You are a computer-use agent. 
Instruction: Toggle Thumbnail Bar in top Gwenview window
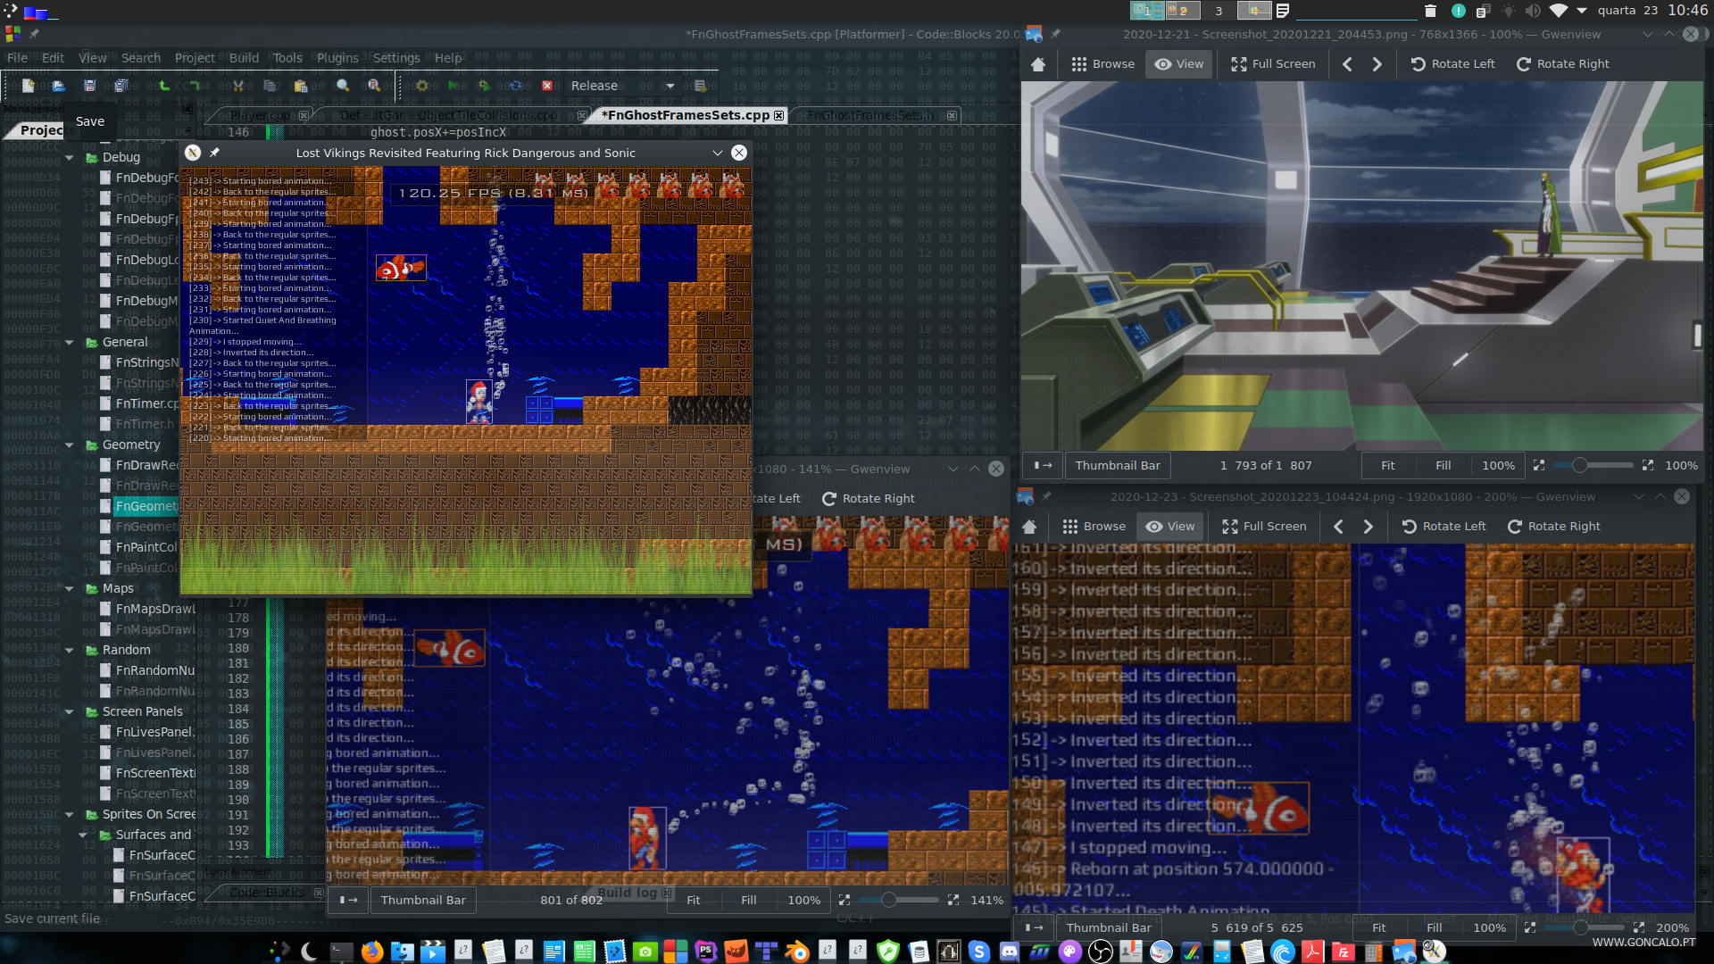[x=1117, y=466]
